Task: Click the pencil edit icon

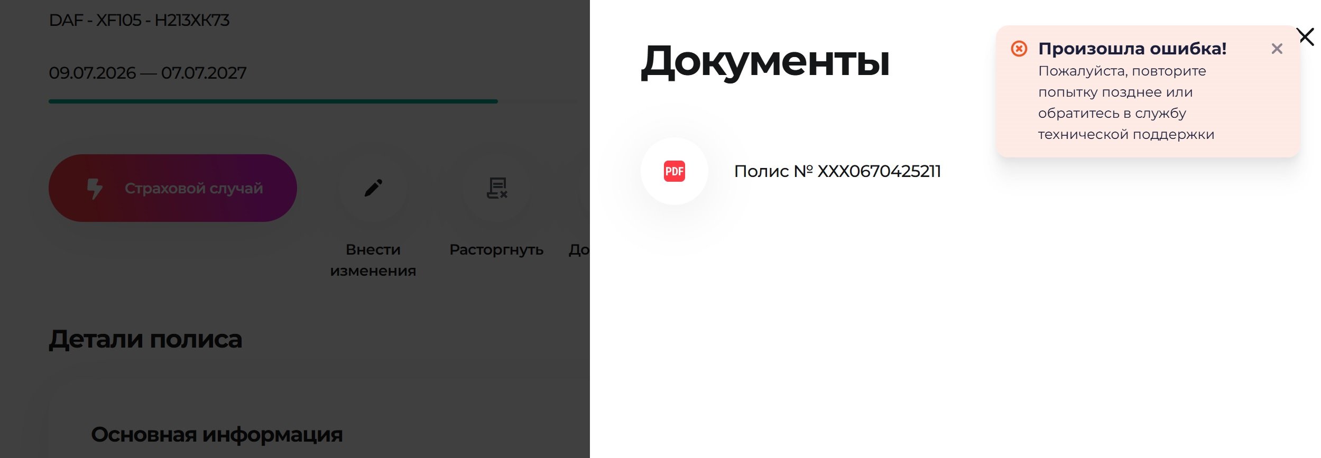Action: (x=373, y=188)
